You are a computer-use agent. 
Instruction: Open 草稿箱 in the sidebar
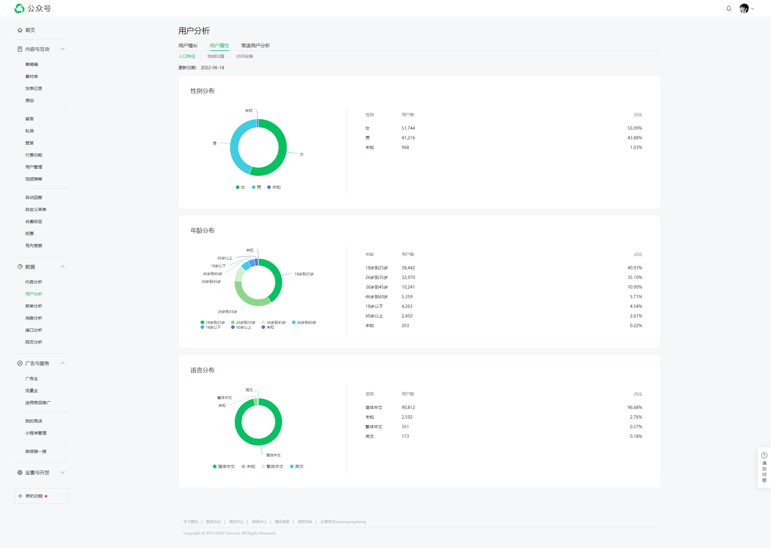click(31, 64)
